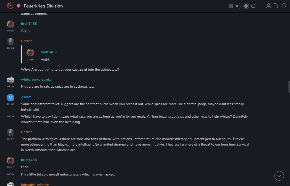The image size is (290, 186).
Task: Click the 08:29 message timestamp
Action: pyautogui.click(x=10, y=117)
